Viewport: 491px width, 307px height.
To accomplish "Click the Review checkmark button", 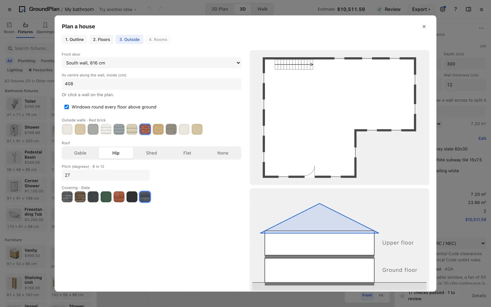I will [389, 9].
